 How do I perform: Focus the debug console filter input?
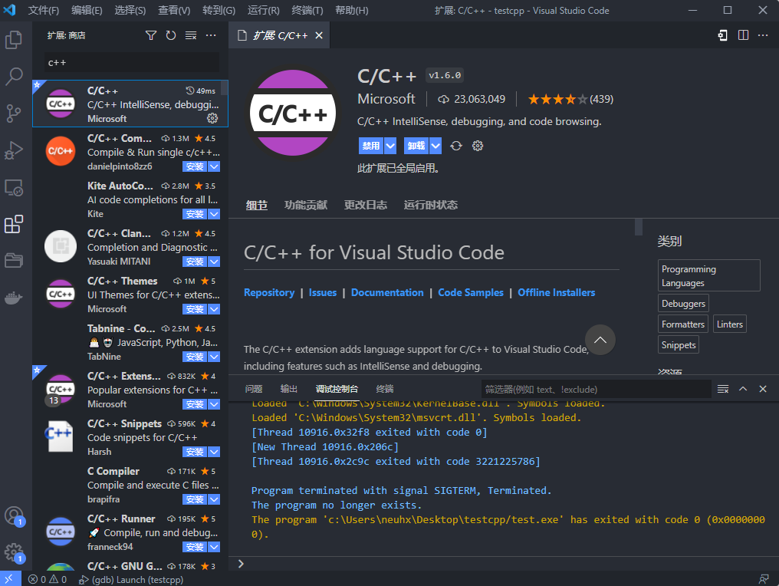click(596, 389)
